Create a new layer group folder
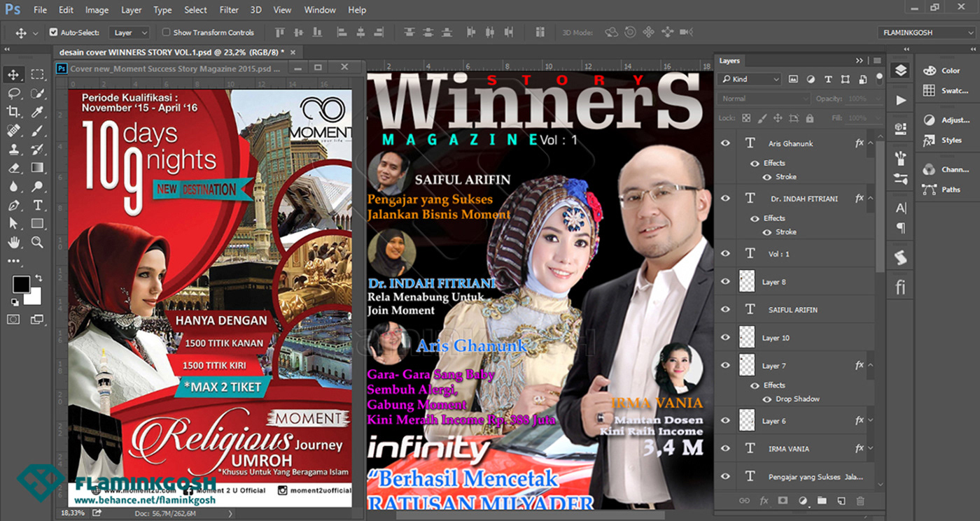980x521 pixels. (822, 501)
